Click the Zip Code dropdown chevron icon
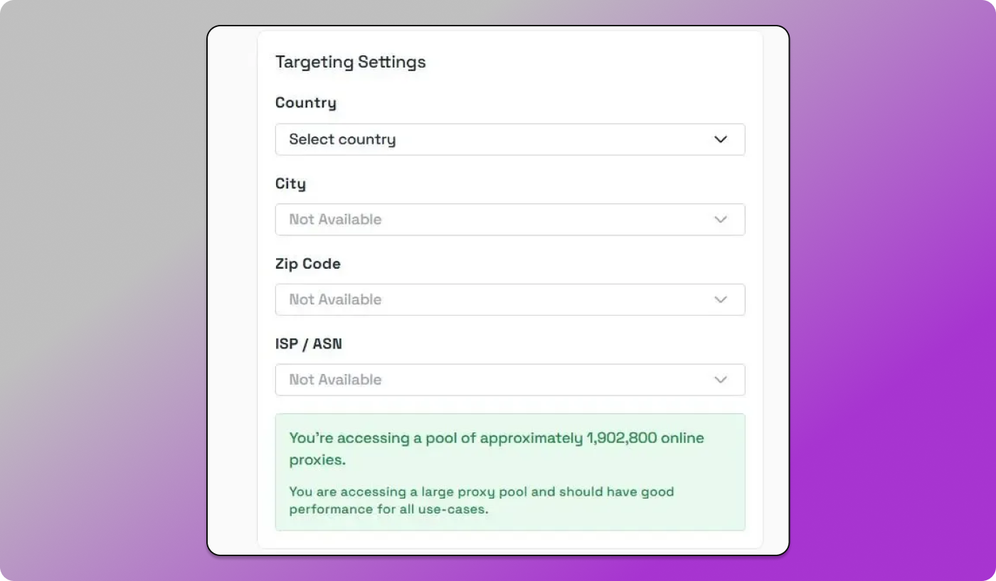996x581 pixels. coord(721,299)
